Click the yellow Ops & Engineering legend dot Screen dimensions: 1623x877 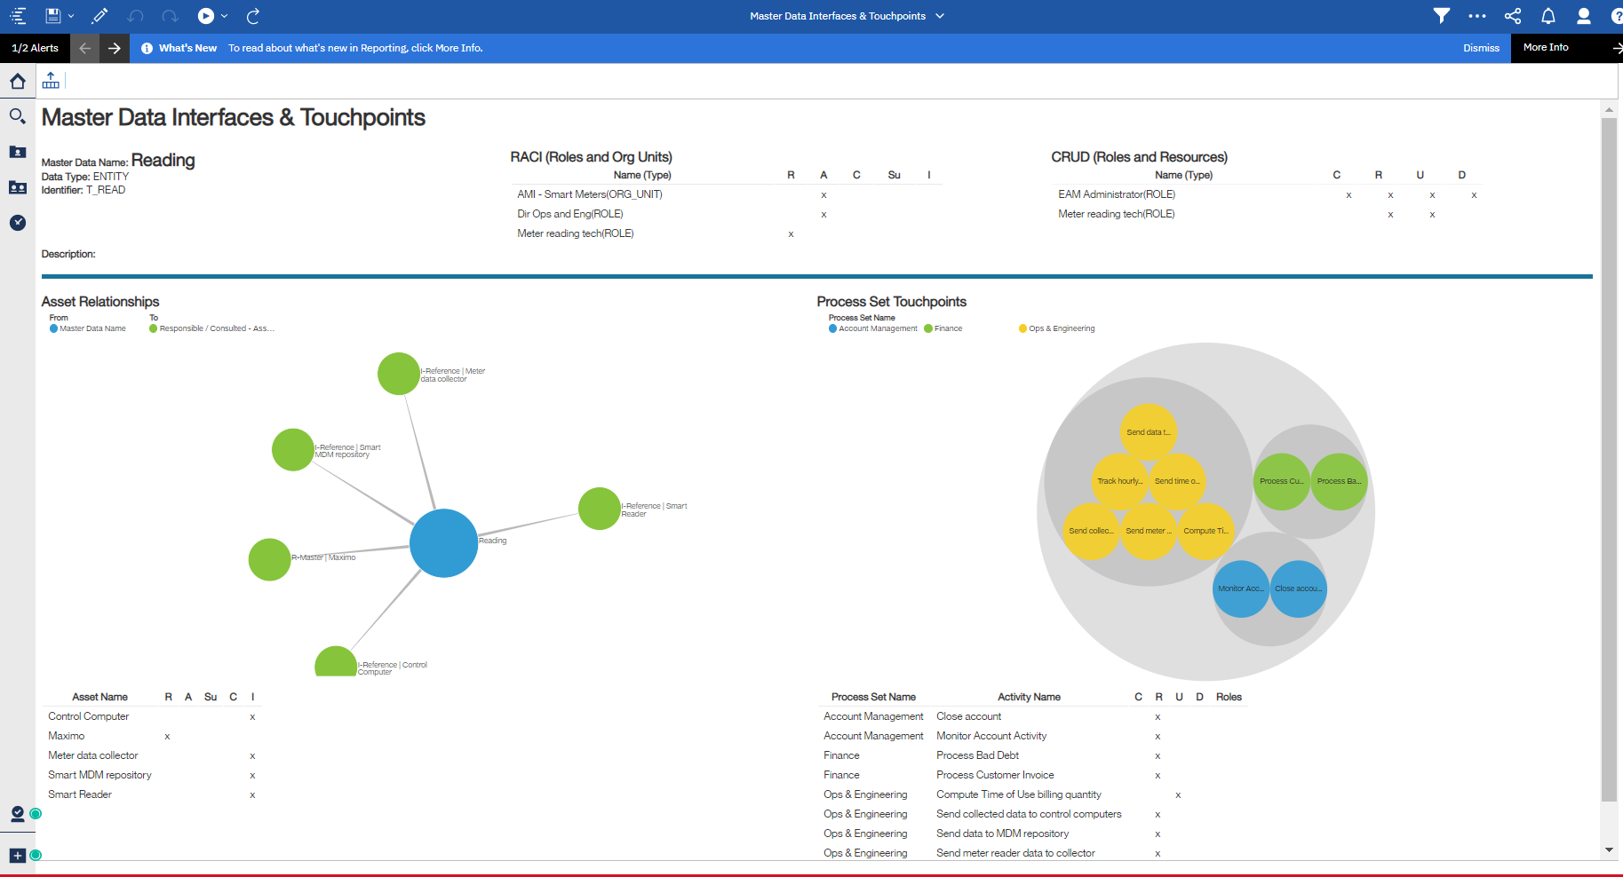coord(1022,328)
